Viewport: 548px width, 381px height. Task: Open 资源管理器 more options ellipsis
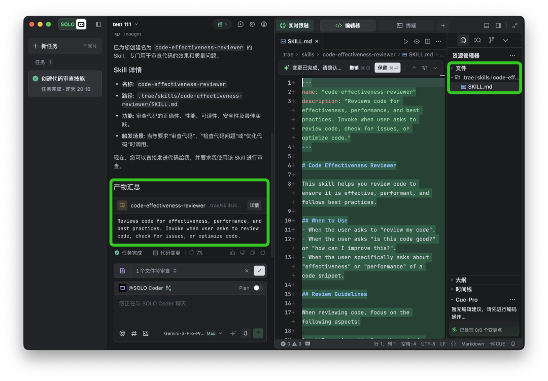(512, 56)
